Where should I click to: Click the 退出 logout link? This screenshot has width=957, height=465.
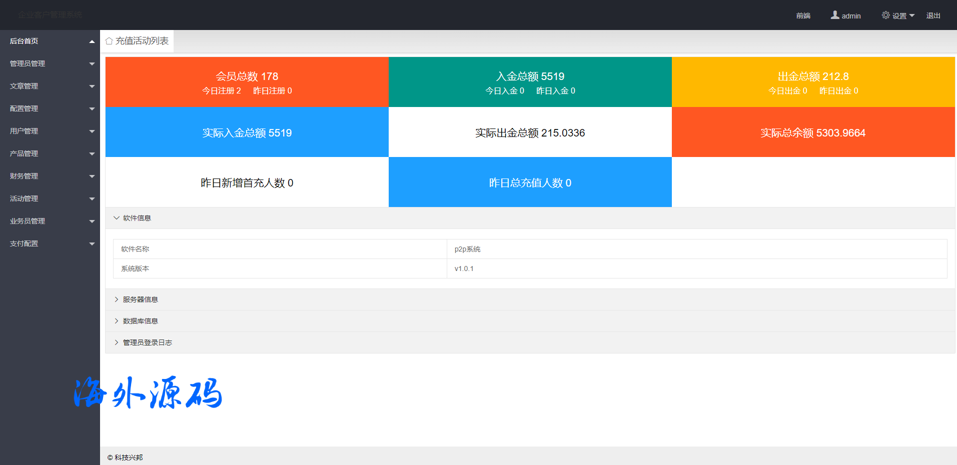pyautogui.click(x=933, y=15)
